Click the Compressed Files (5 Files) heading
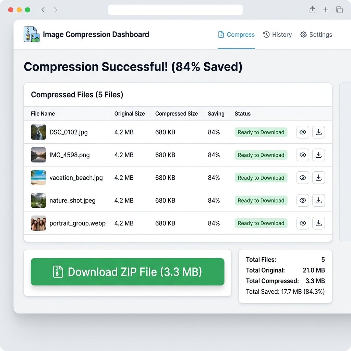351x351 pixels. pyautogui.click(x=77, y=95)
